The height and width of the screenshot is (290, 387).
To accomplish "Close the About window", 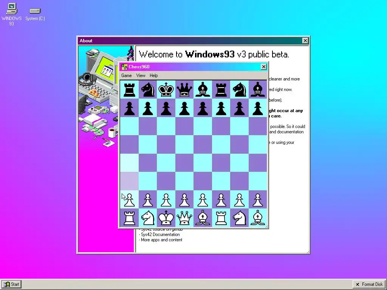I will (x=305, y=41).
